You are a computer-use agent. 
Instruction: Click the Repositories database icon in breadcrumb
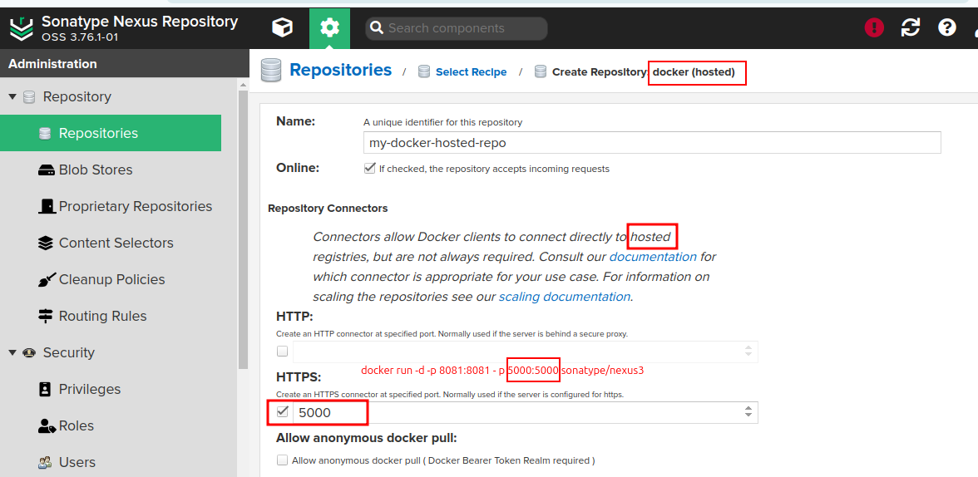coord(271,71)
